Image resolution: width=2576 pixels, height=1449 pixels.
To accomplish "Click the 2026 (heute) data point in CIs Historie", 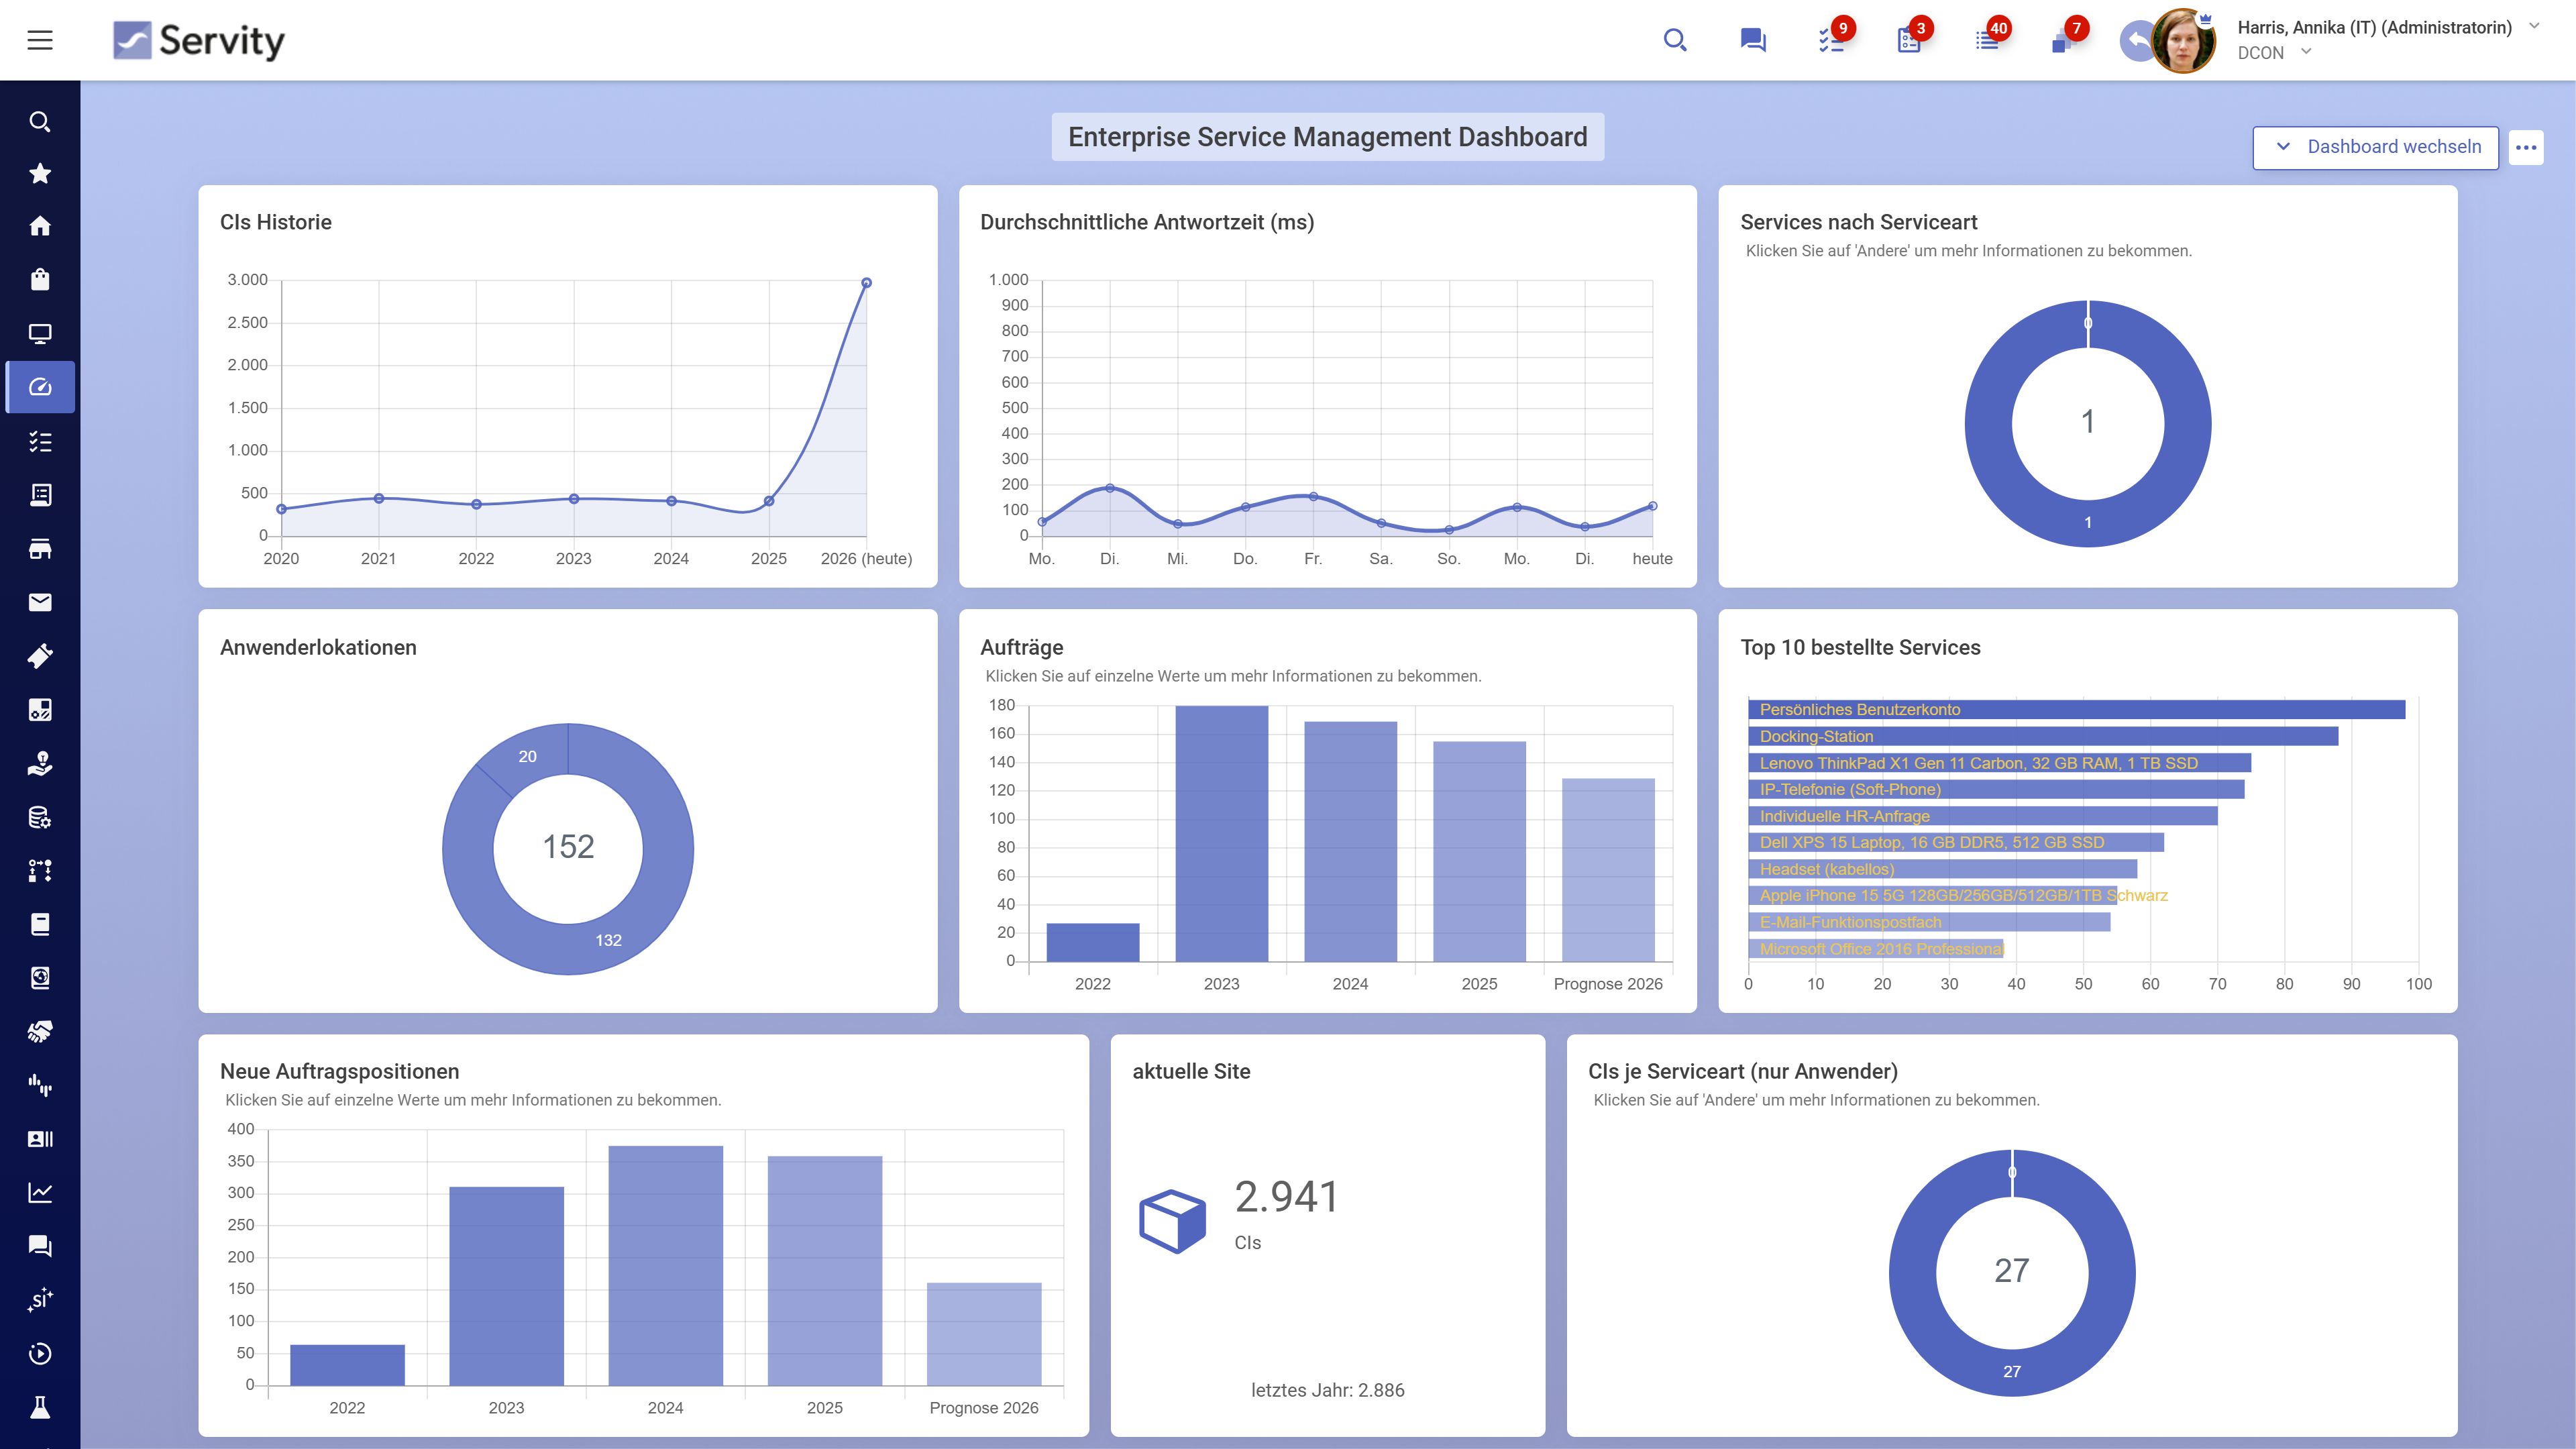I will coord(866,283).
